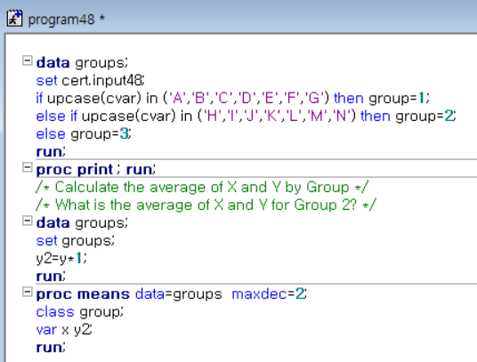
Task: Click the Calculate the average comment line
Action: coord(202,187)
